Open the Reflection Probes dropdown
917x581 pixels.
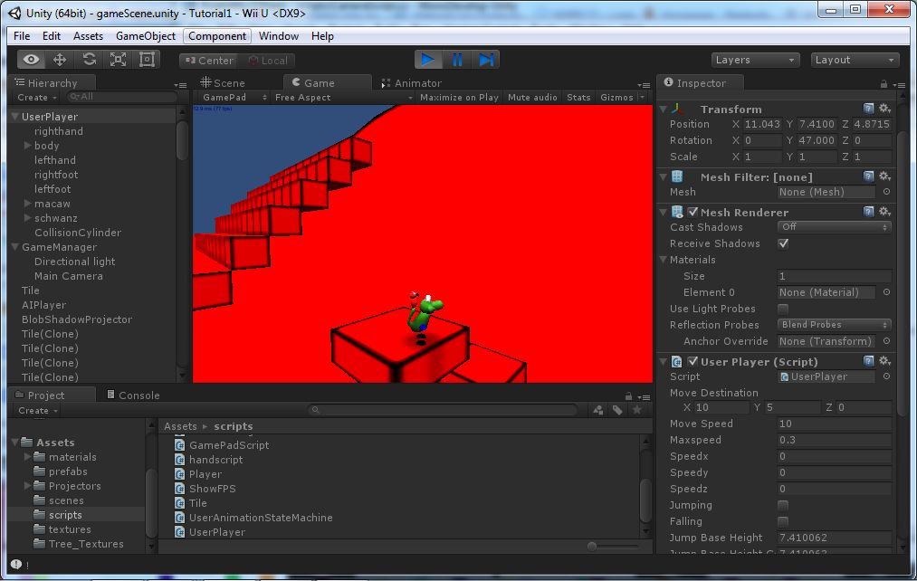(x=835, y=325)
